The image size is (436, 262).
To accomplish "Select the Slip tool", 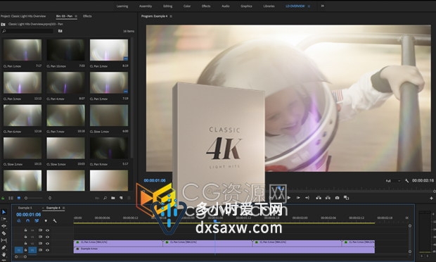I will pos(4,240).
